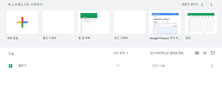Image resolution: width=222 pixels, height=106 pixels.
Task: Click the Google Finance 투자 추 label
Action: (x=165, y=38)
